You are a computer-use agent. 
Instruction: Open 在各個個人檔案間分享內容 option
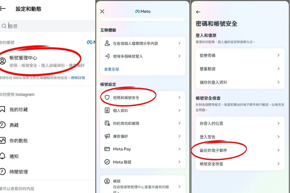point(143,43)
